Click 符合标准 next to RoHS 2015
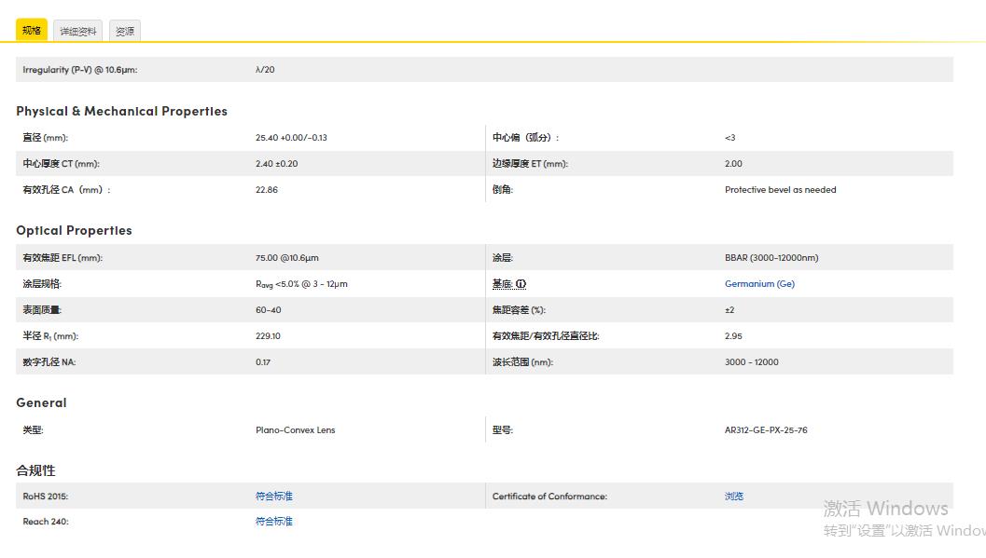The height and width of the screenshot is (558, 986). [273, 496]
